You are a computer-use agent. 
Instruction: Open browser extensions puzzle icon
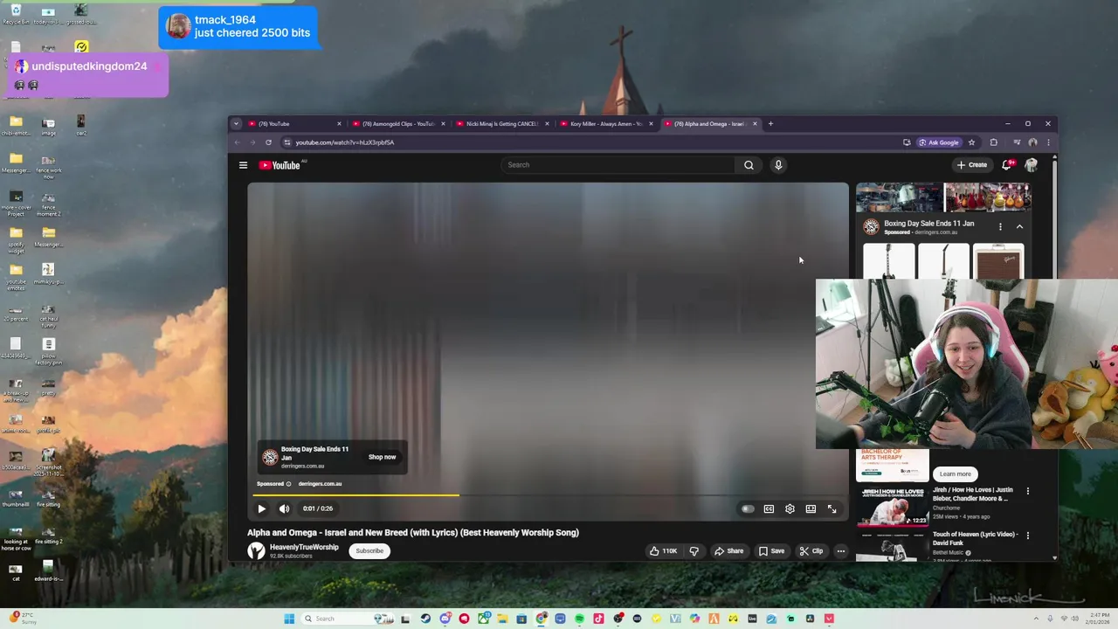(993, 142)
